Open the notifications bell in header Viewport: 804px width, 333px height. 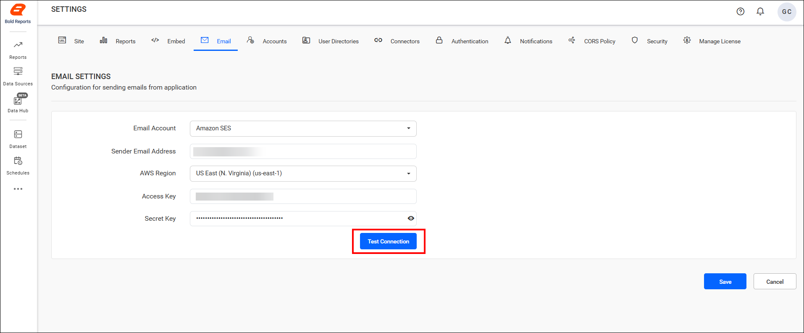(x=760, y=12)
